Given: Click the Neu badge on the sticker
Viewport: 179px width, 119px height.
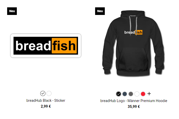Looking at the screenshot, I should click(x=12, y=11).
